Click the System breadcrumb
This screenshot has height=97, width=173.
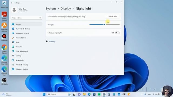51,9
